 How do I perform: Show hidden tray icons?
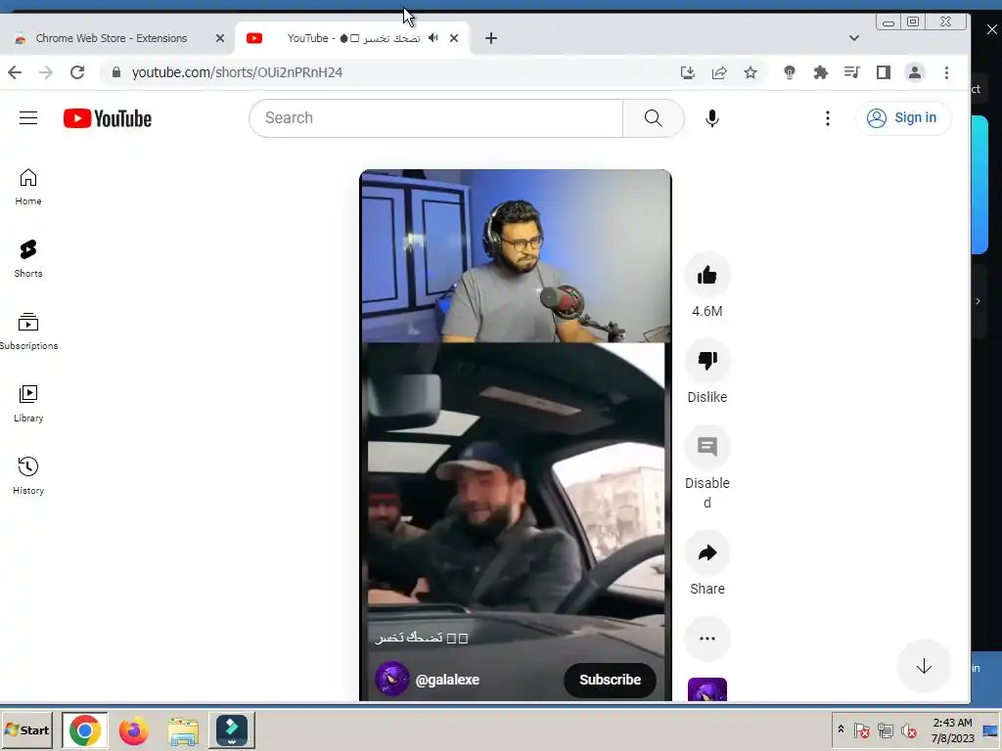(x=841, y=729)
